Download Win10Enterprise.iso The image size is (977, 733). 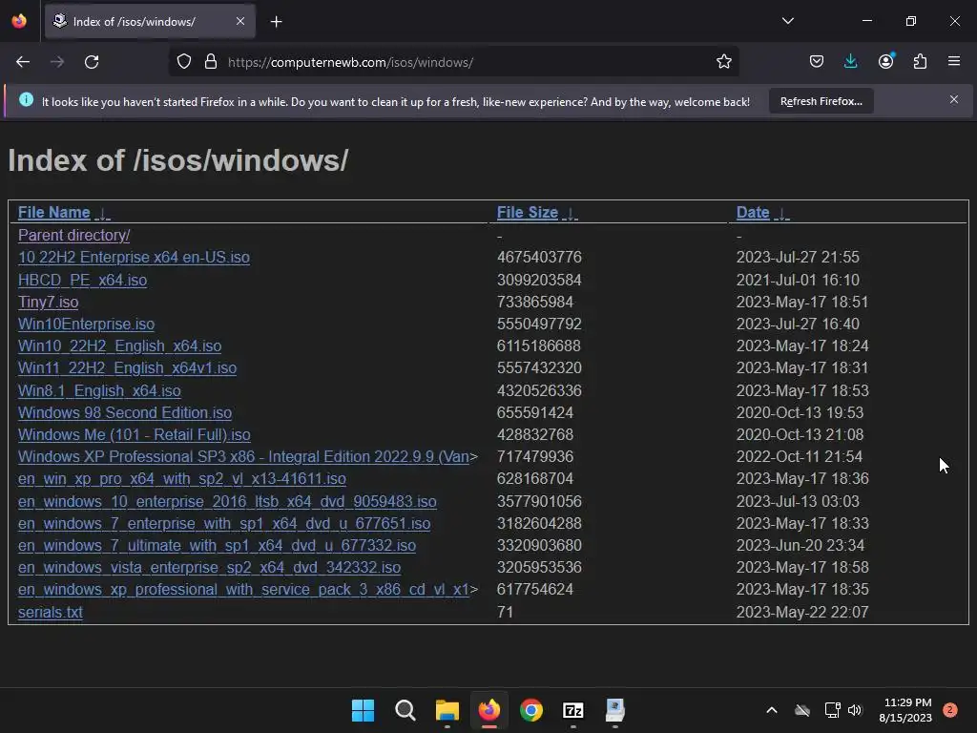pyautogui.click(x=86, y=325)
